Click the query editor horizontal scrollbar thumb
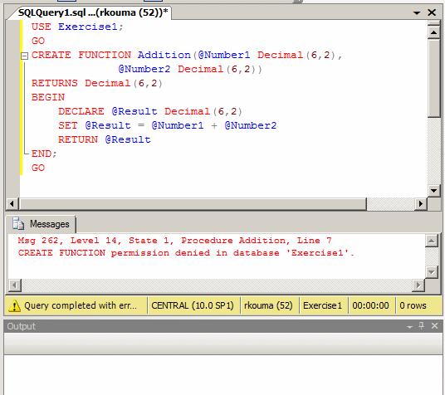Screen dimensions: 445x395 [x=193, y=204]
